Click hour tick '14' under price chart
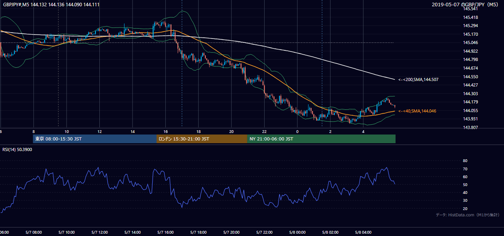The image size is (504, 236). [x=133, y=131]
